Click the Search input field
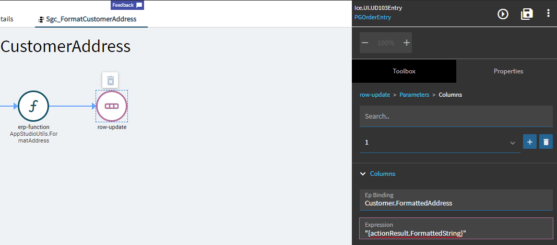Image resolution: width=557 pixels, height=245 pixels. pos(456,116)
